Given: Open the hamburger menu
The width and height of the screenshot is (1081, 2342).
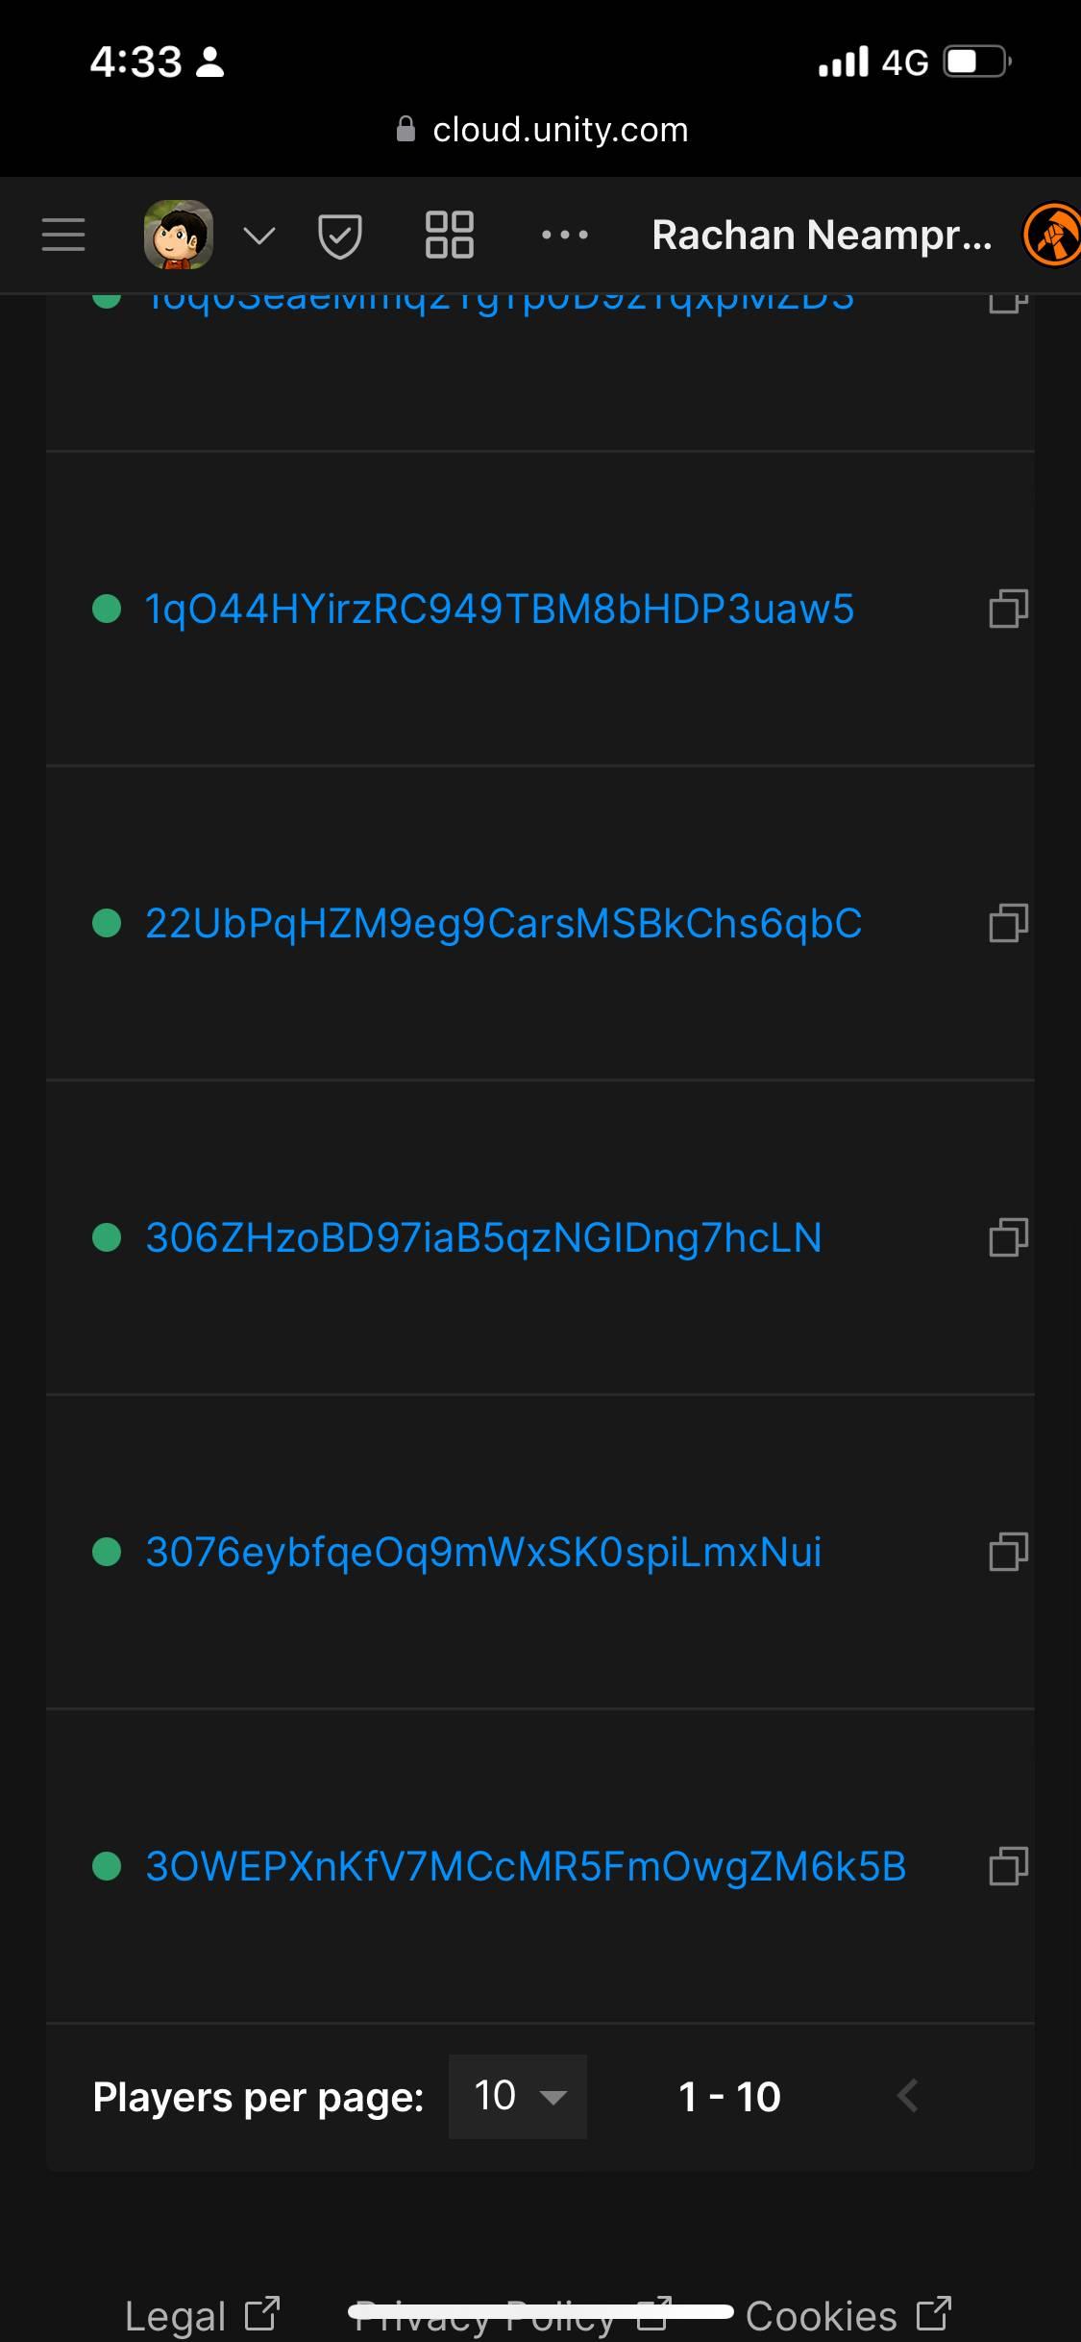Looking at the screenshot, I should point(62,234).
